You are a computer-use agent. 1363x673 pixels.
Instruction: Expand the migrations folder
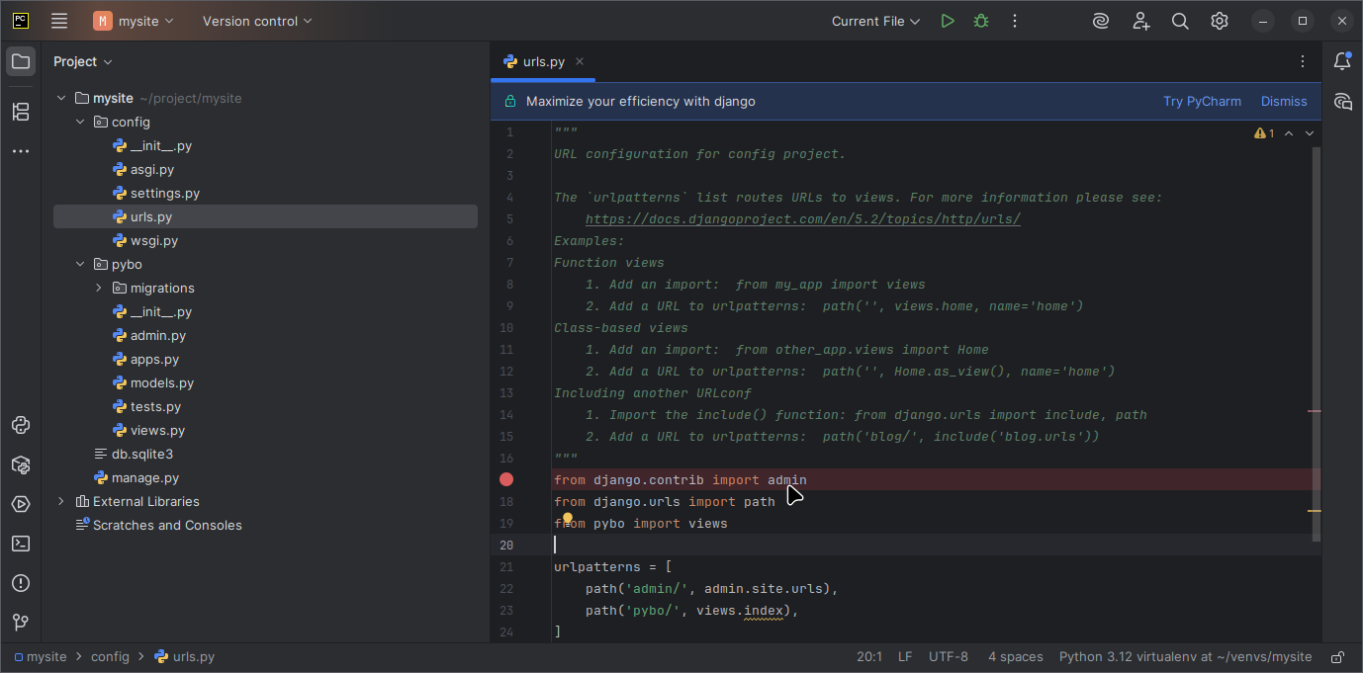pyautogui.click(x=99, y=288)
